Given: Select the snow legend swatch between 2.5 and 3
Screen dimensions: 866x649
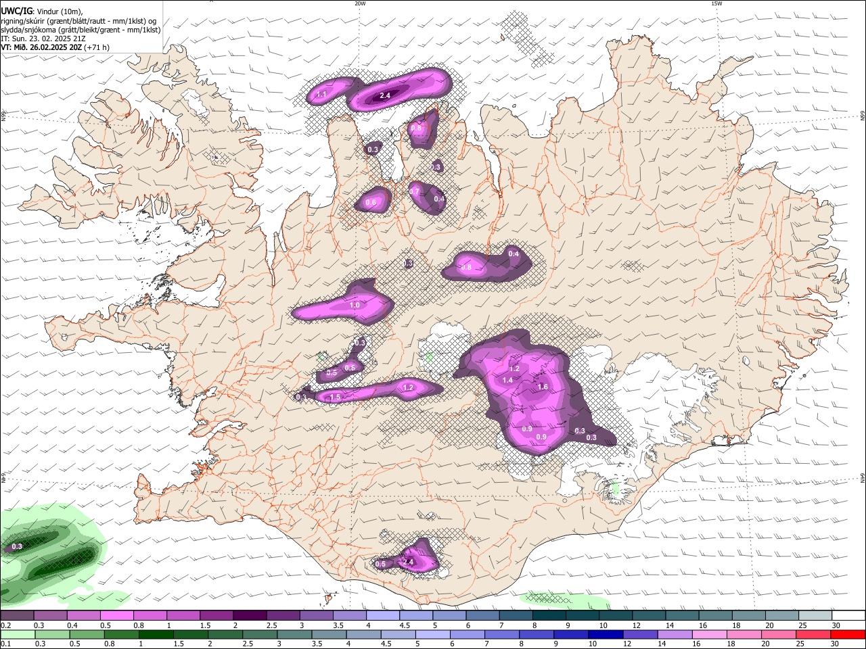Looking at the screenshot, I should point(282,616).
